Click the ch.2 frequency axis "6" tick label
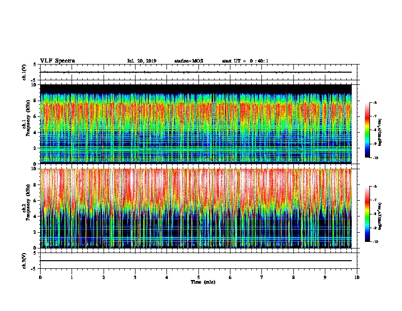The height and width of the screenshot is (311, 402). pyautogui.click(x=36, y=201)
